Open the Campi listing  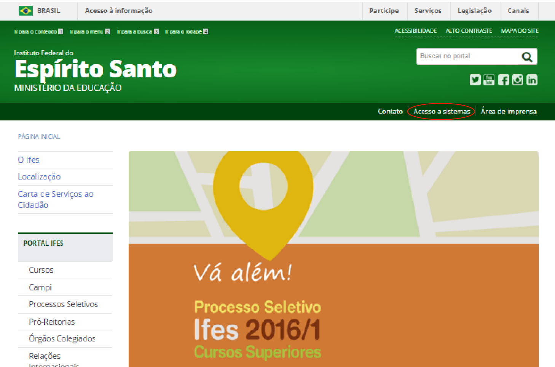pos(40,287)
